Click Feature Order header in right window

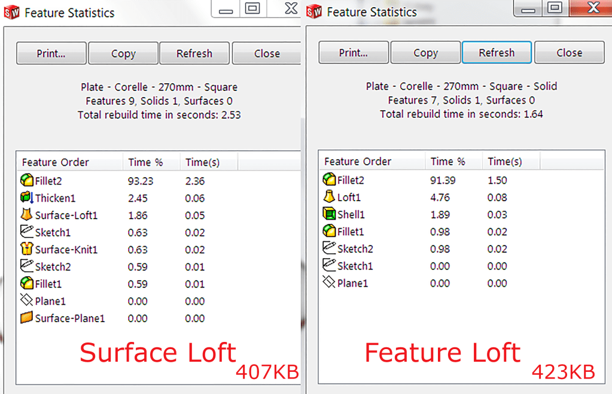tap(358, 161)
